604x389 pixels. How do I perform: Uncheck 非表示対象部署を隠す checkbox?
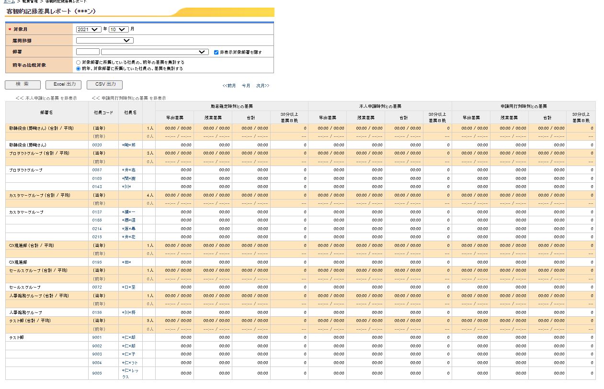pyautogui.click(x=217, y=52)
